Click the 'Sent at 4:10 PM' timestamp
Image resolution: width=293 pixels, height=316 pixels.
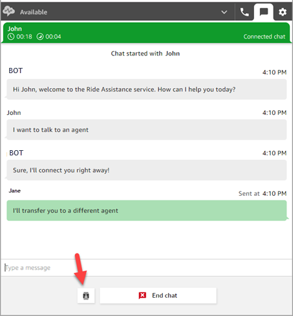pos(262,193)
